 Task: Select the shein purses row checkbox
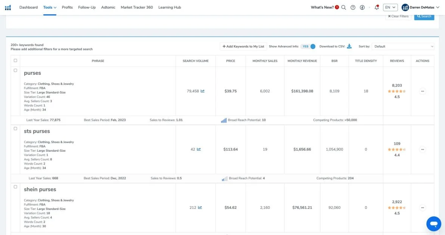(15, 187)
